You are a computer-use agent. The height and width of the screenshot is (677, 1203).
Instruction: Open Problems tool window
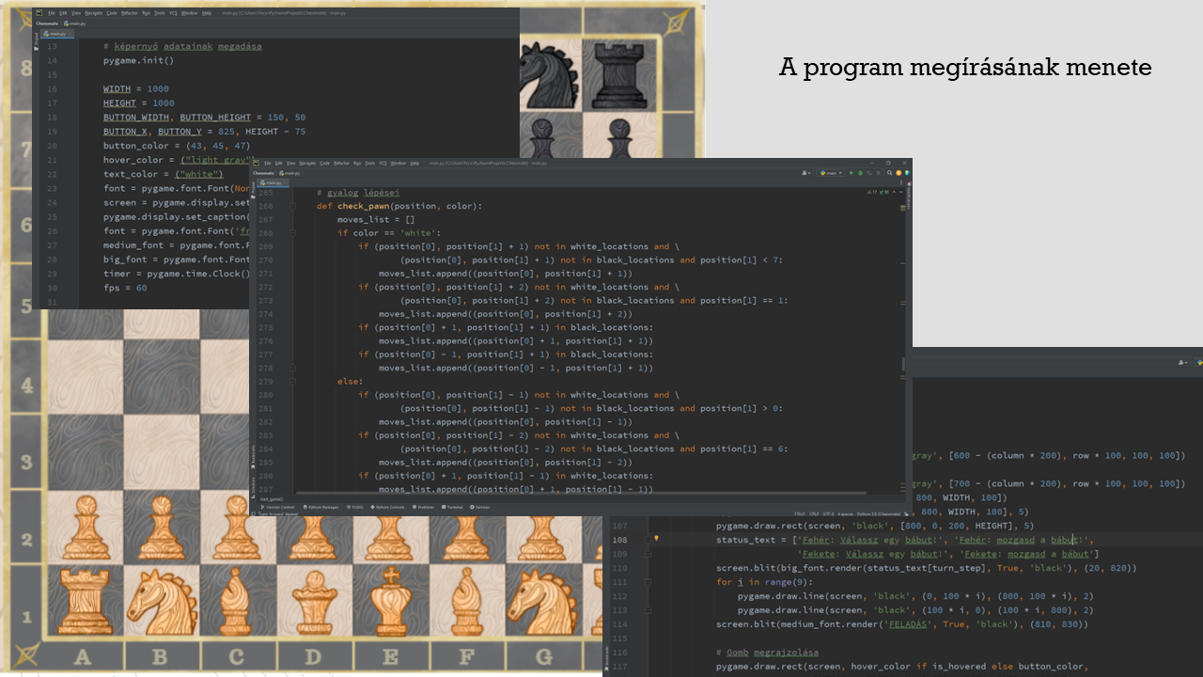423,507
